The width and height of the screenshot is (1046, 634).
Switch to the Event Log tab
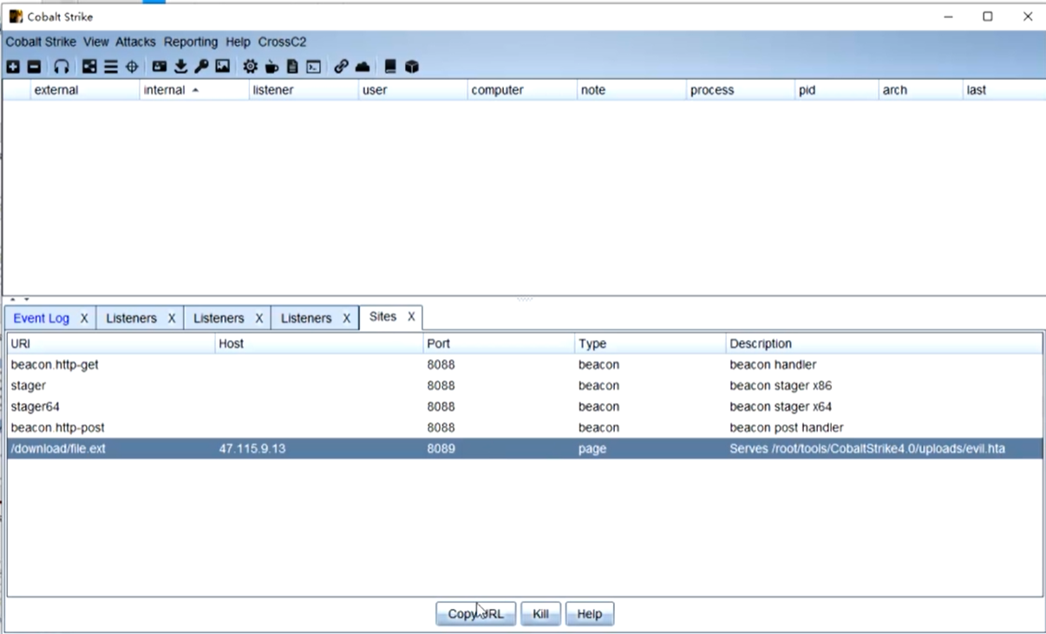41,318
